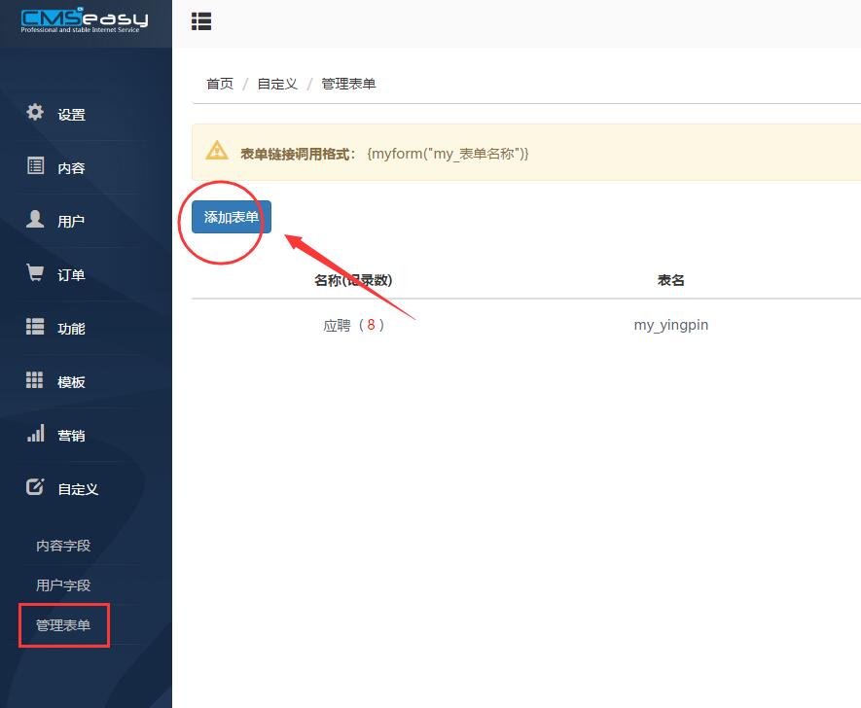This screenshot has width=861, height=708.
Task: Click the 订单 shopping cart icon
Action: 35,273
